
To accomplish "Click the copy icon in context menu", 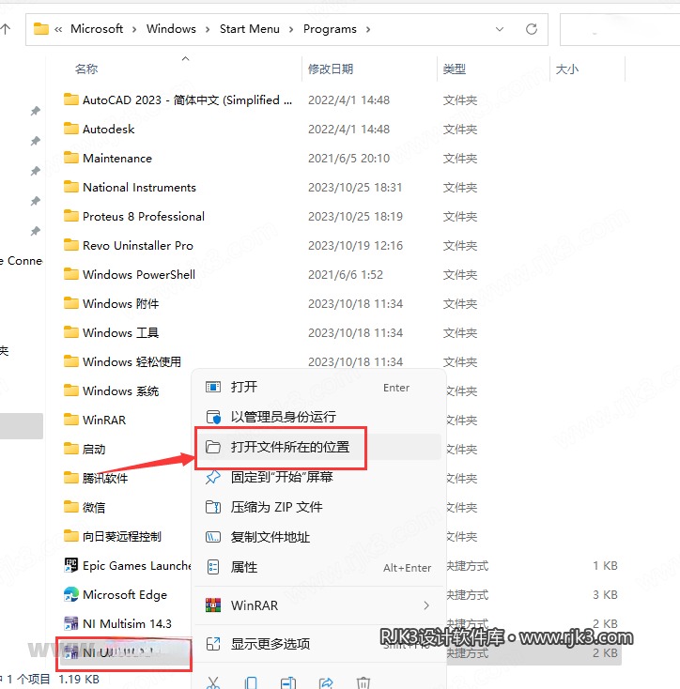I will point(251,682).
